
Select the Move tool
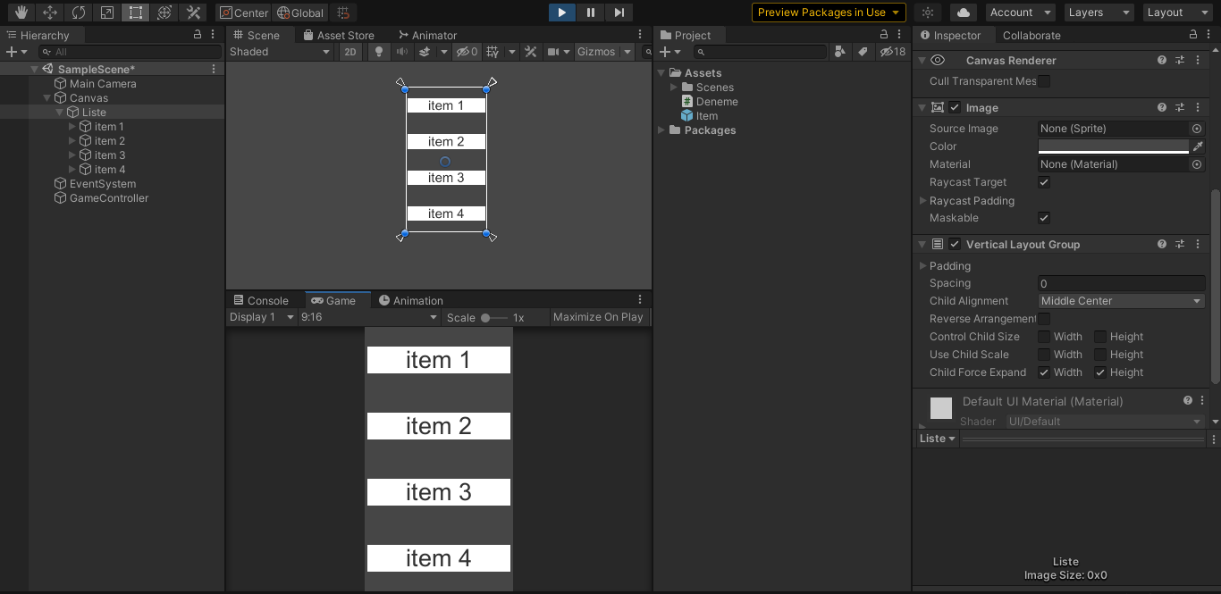[50, 13]
